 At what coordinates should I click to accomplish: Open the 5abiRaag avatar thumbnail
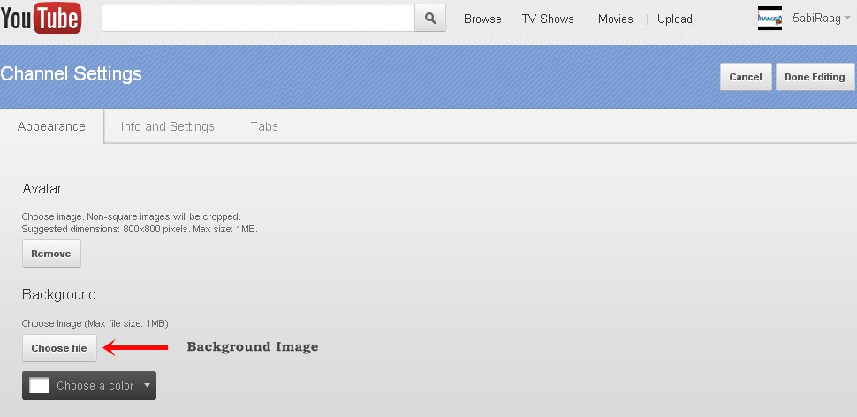click(770, 18)
